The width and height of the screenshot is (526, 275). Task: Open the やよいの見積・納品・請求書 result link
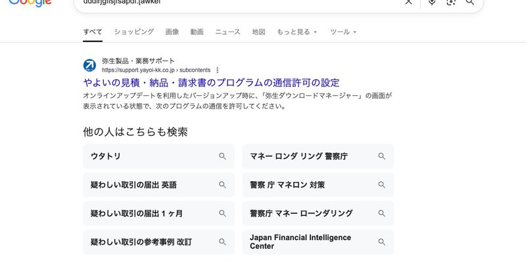click(x=211, y=83)
